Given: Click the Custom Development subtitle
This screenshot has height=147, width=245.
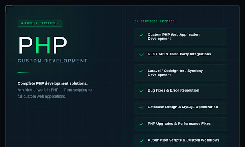Looking at the screenshot, I should [x=53, y=61].
